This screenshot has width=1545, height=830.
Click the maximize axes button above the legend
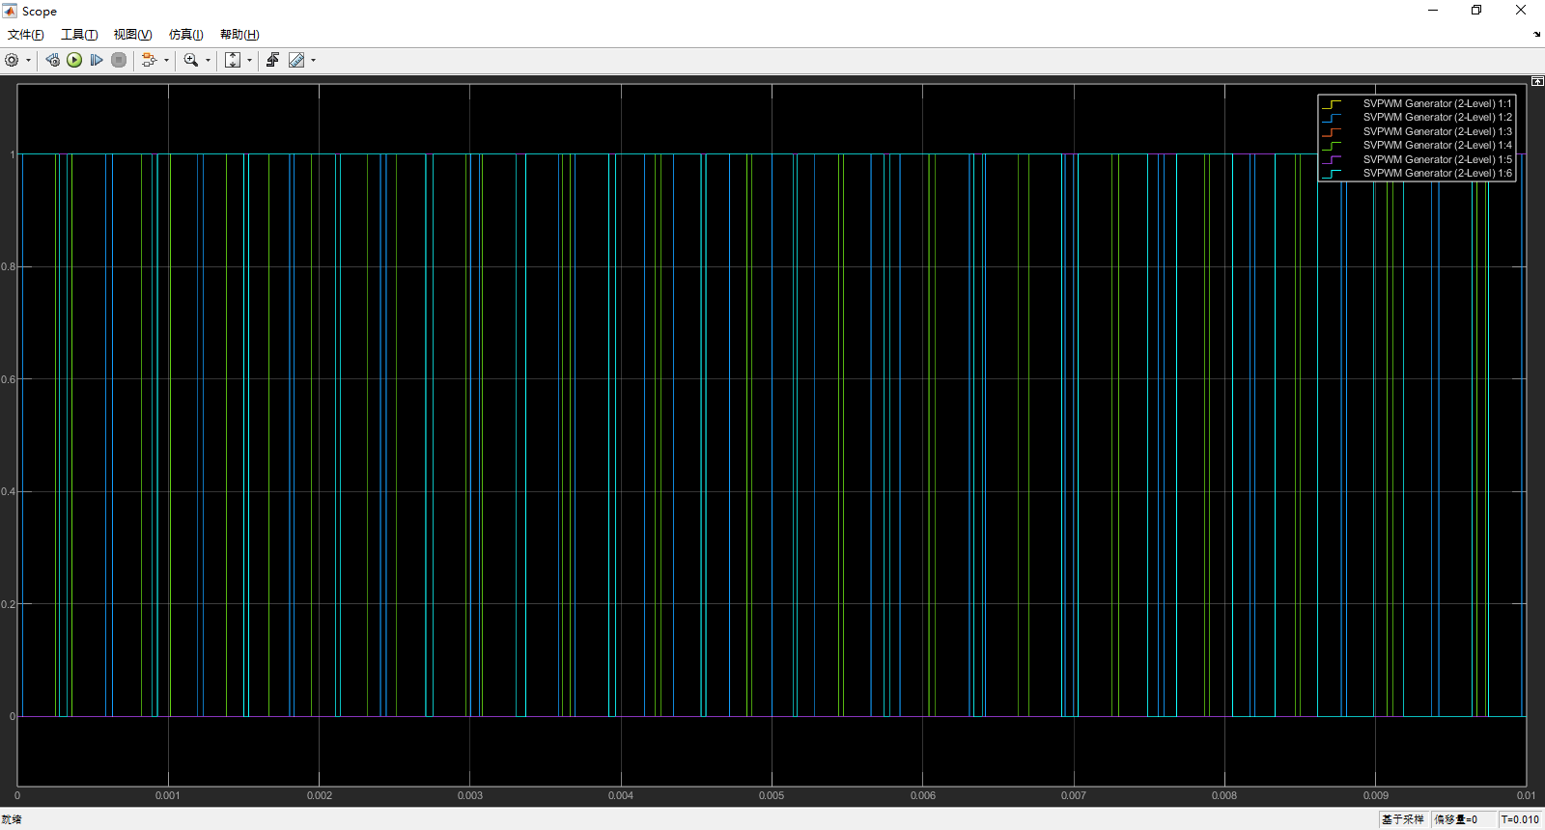pyautogui.click(x=1537, y=82)
